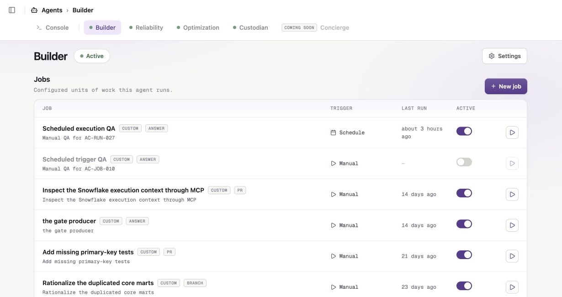Toggle Add missing primary-key tests job

(464, 255)
